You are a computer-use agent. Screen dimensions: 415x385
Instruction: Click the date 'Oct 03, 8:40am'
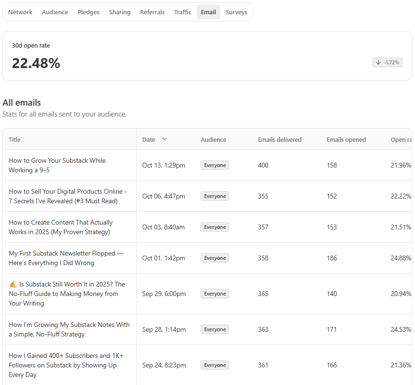(163, 227)
